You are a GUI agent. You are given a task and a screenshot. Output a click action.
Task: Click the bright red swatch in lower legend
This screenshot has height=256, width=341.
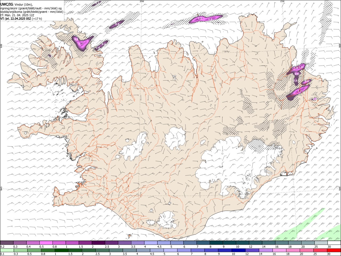(x=334, y=250)
